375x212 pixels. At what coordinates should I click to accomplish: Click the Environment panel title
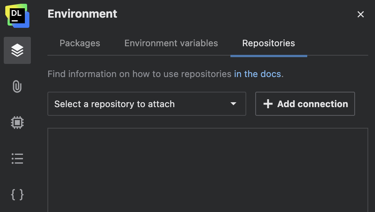coord(82,14)
